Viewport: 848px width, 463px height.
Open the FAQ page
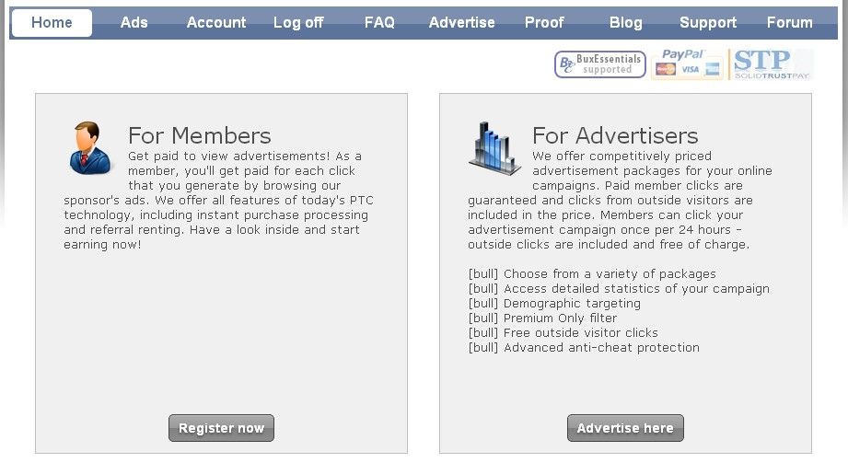coord(379,23)
